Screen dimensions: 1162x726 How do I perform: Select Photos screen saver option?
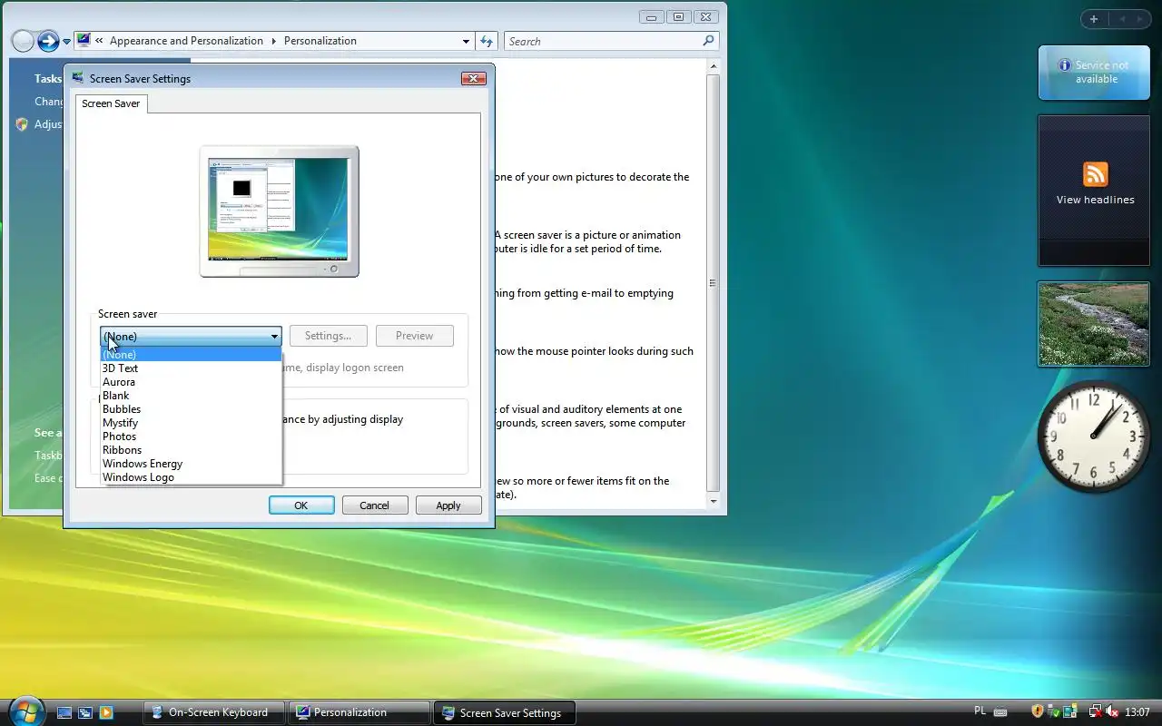(x=191, y=437)
